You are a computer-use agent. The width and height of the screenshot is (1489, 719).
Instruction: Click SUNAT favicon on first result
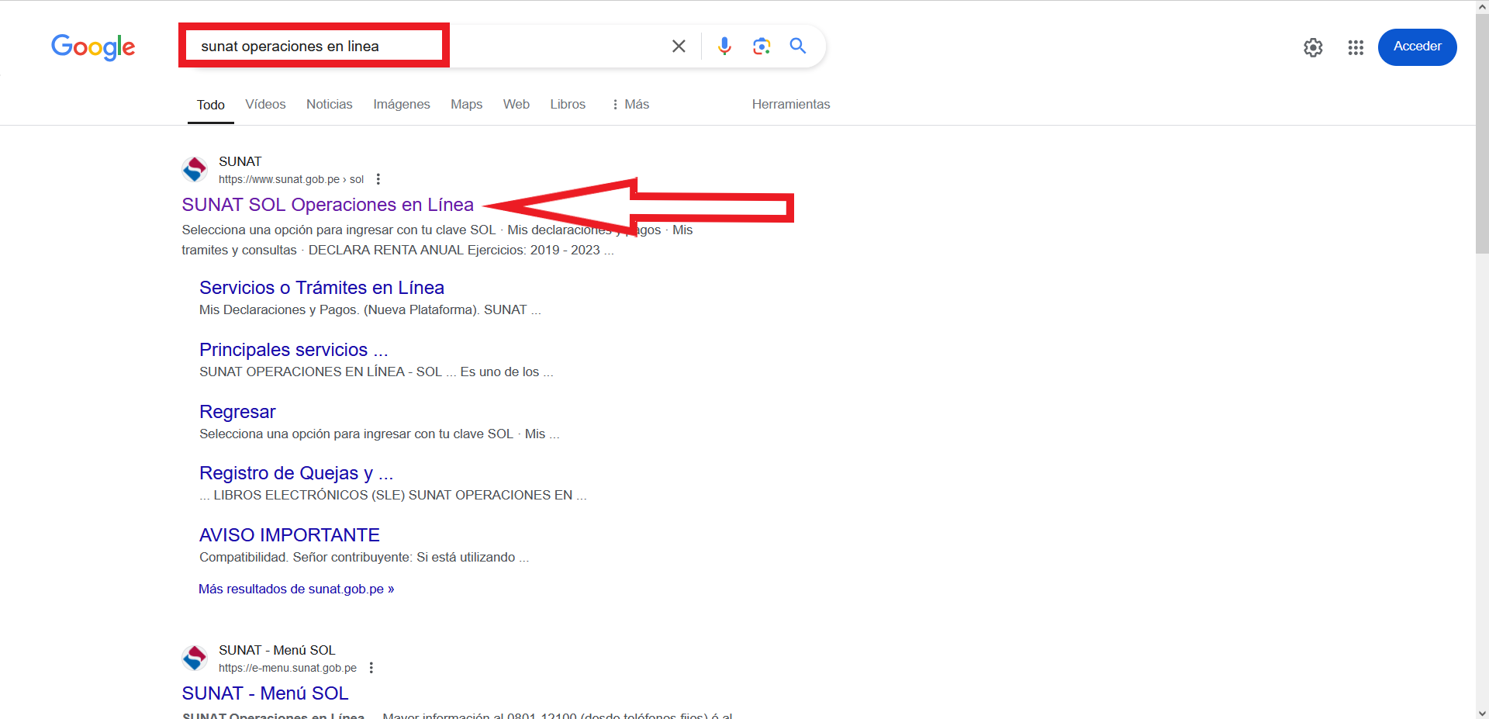[x=195, y=170]
